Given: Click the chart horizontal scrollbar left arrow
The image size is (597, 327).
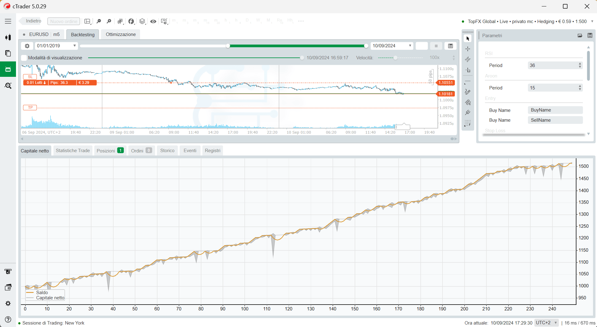Looking at the screenshot, I should click(x=22, y=139).
